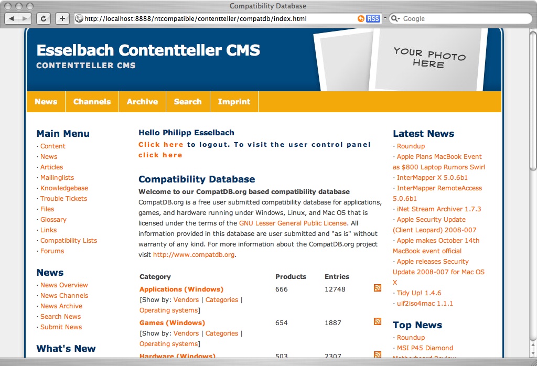
Task: Show Games (Windows) by Operating systems
Action: click(168, 344)
